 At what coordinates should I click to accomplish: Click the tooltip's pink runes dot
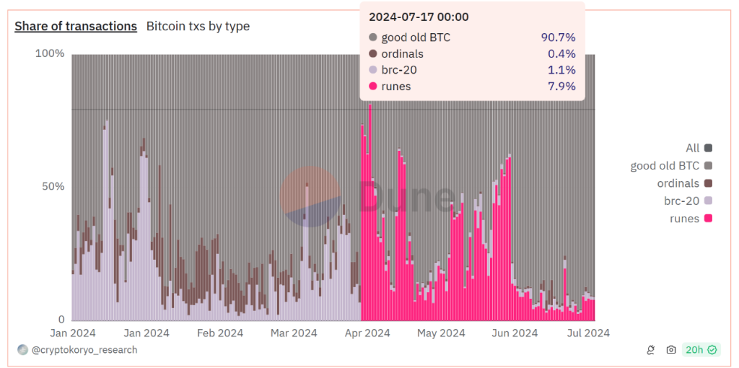pyautogui.click(x=373, y=87)
